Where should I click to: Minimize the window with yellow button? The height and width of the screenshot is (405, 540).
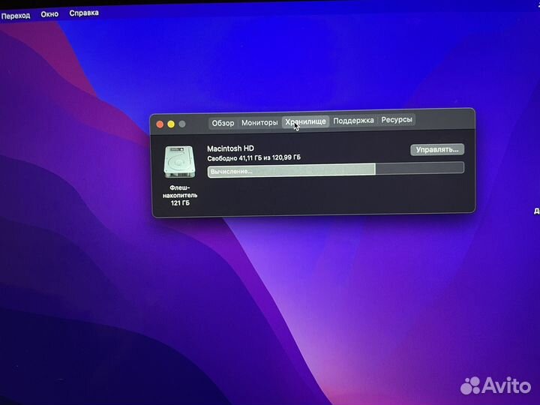(x=171, y=124)
